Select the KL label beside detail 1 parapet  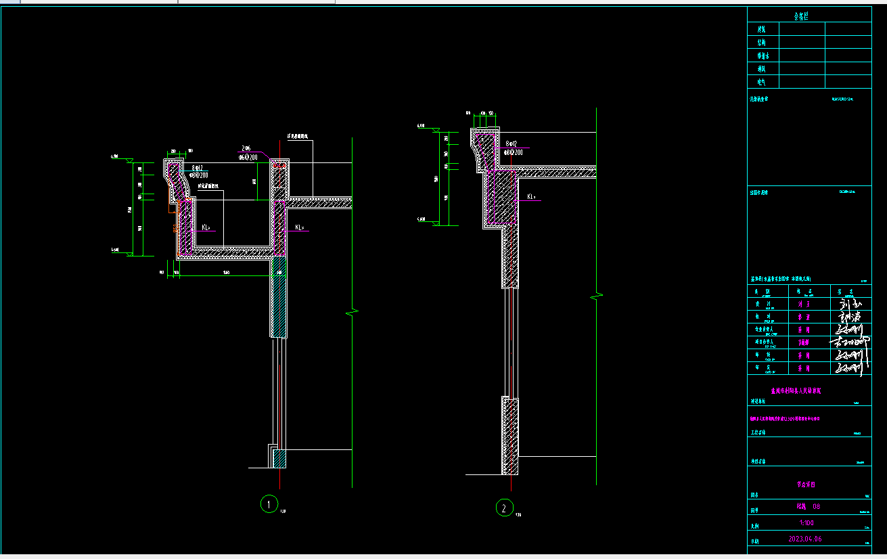(299, 228)
